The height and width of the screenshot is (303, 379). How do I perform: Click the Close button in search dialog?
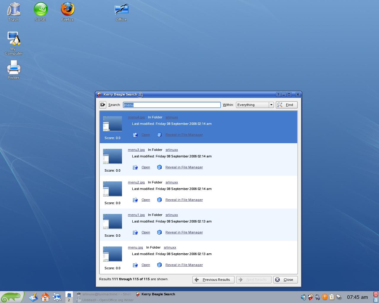tap(285, 280)
